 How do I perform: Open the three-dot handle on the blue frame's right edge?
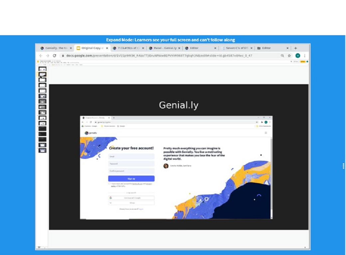pyautogui.click(x=343, y=166)
